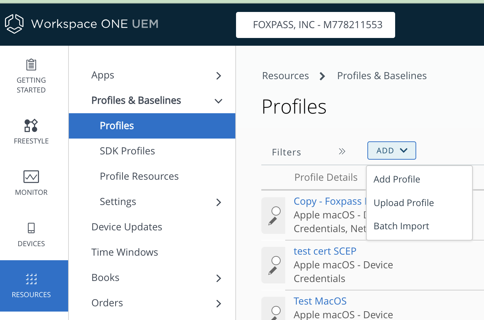
Task: Open the Test MacOS profile link
Action: [320, 301]
